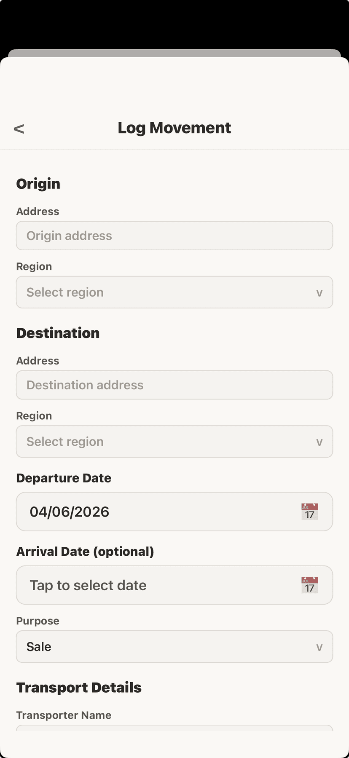
Task: Click chevron on Purpose selector
Action: 319,647
